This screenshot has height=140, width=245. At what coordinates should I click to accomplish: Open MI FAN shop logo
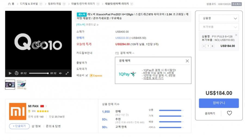[17, 111]
